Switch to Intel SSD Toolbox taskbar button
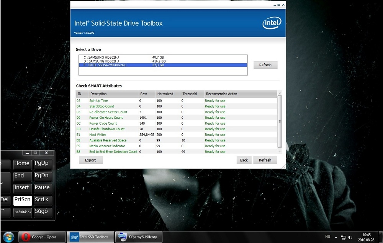Viewport: 383px width, 243px height. point(90,237)
